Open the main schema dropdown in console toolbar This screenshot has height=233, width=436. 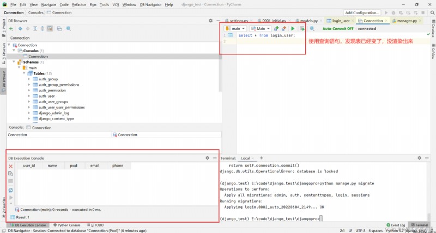pos(235,29)
